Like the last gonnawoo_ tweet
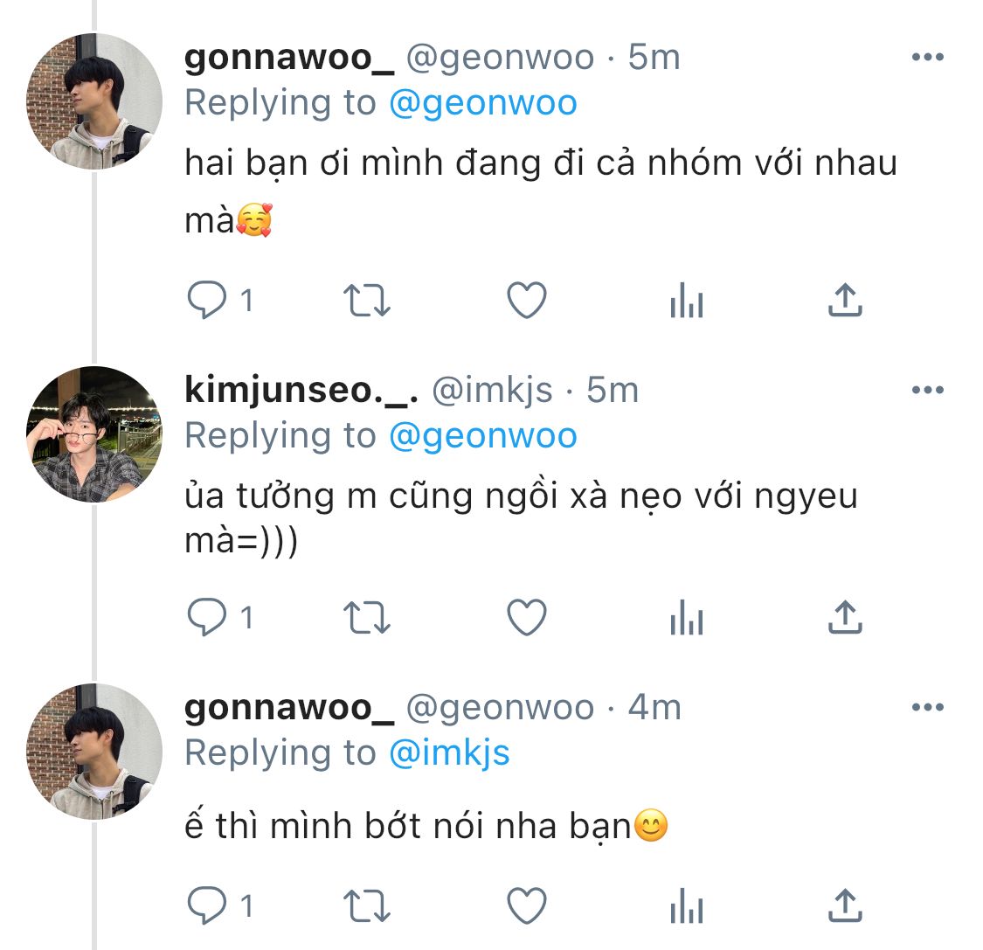 pos(527,906)
